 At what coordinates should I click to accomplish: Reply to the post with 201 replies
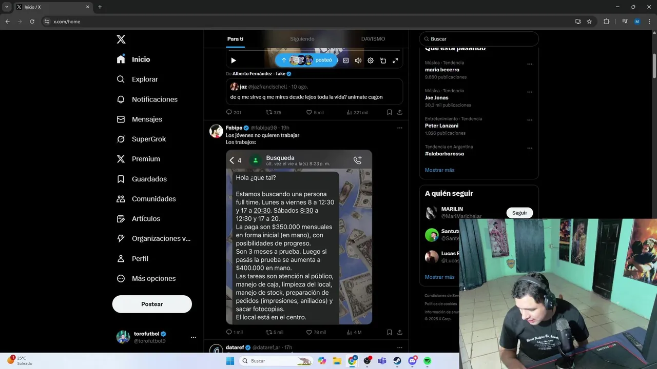[234, 112]
